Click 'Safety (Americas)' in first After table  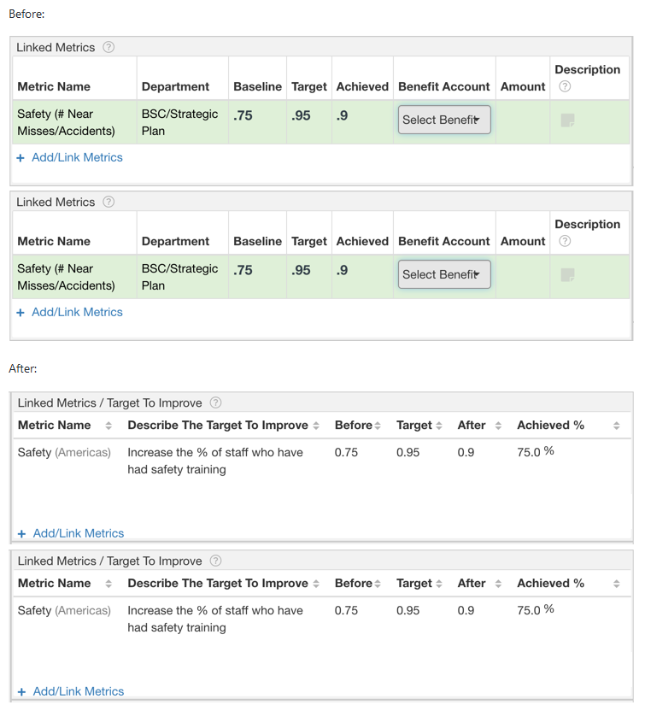click(64, 452)
